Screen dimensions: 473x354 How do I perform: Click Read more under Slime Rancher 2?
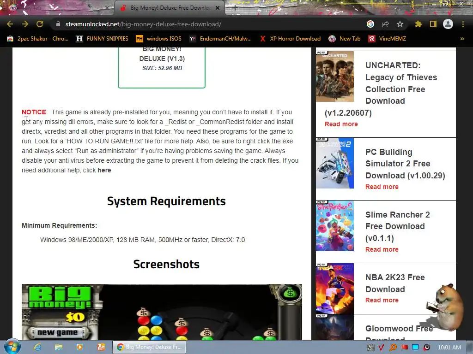coord(382,249)
